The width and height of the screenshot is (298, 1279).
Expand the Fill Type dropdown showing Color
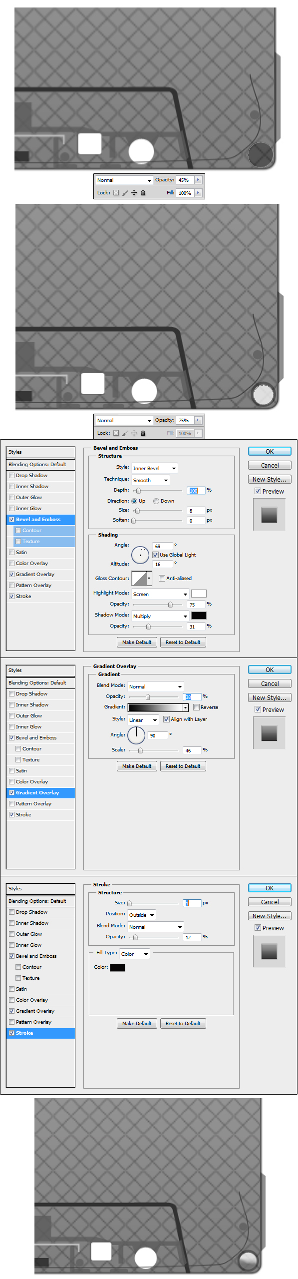[135, 954]
